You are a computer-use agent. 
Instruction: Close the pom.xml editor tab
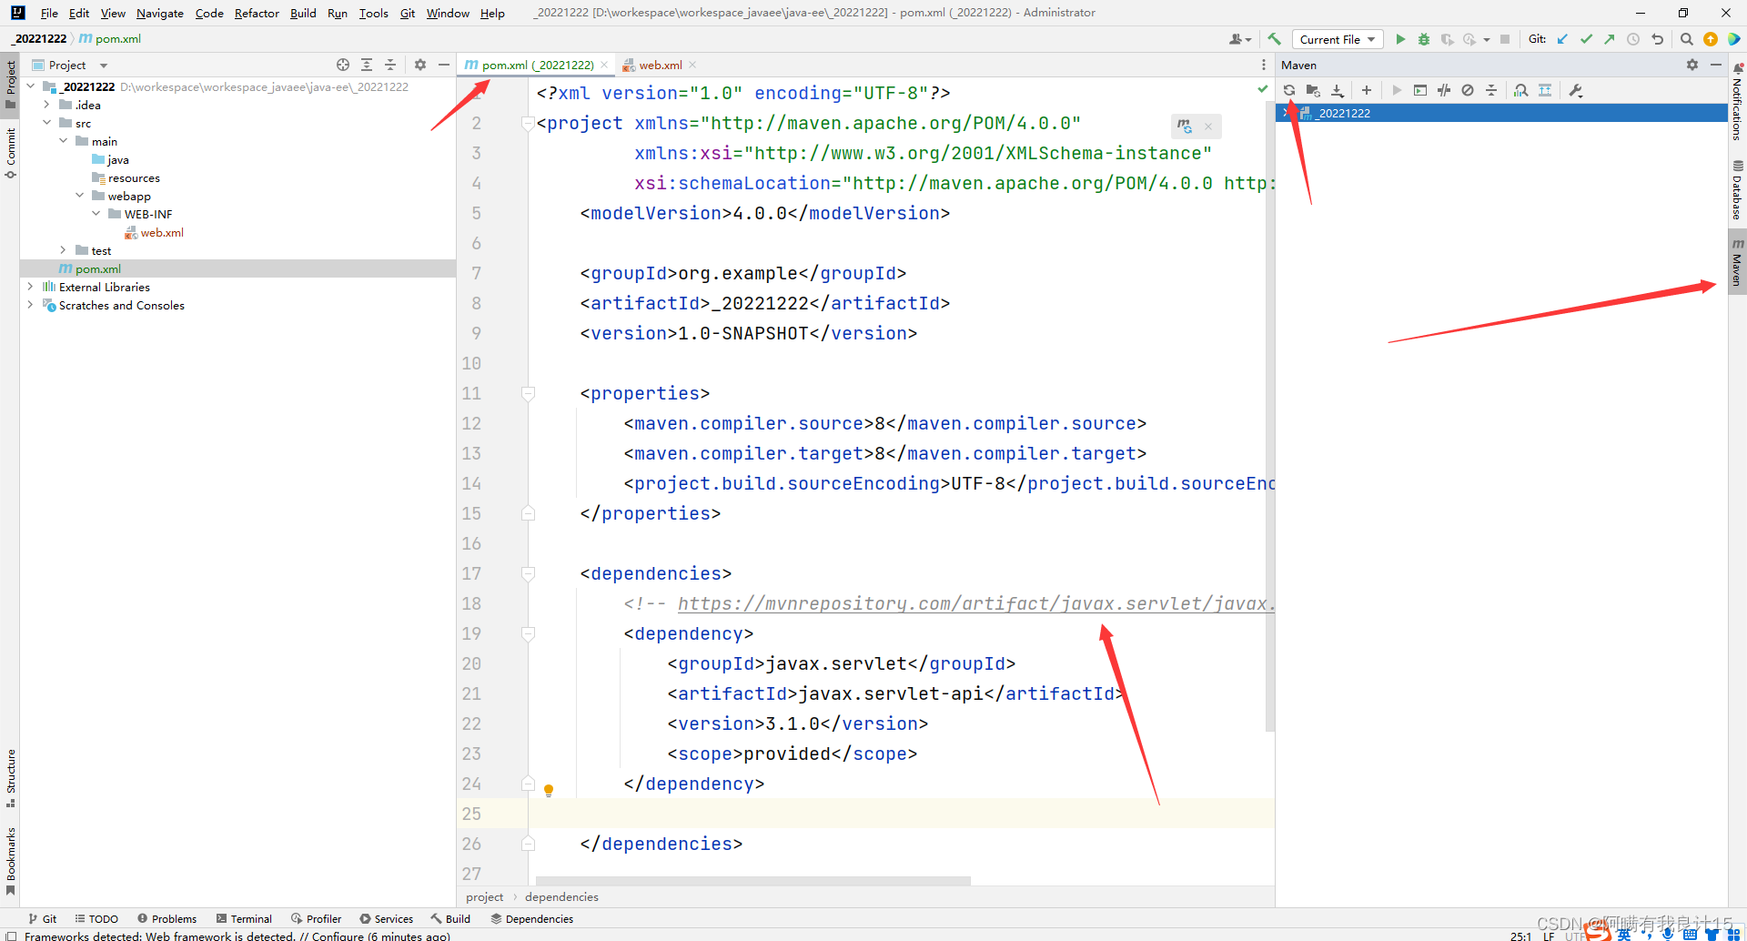pos(604,65)
